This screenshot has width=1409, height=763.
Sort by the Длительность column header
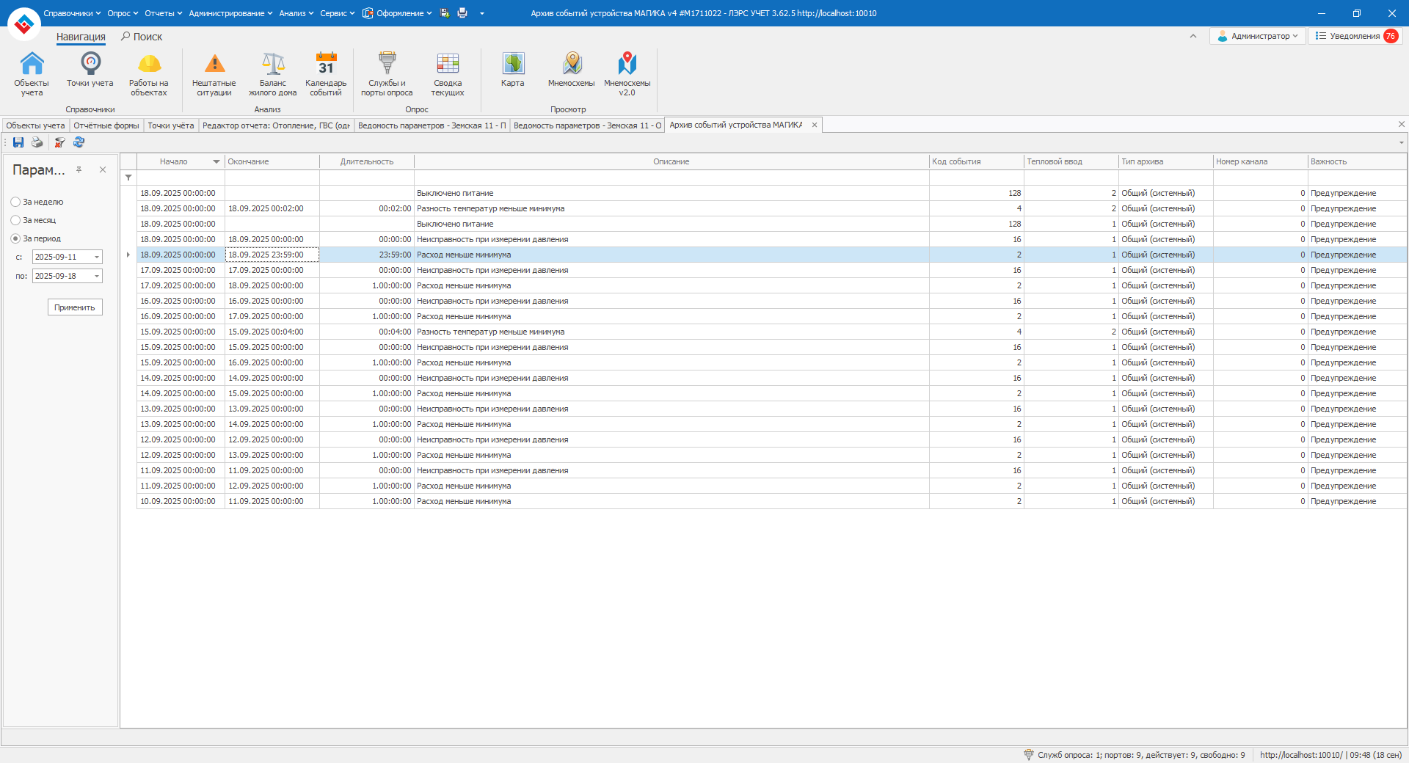(x=367, y=161)
